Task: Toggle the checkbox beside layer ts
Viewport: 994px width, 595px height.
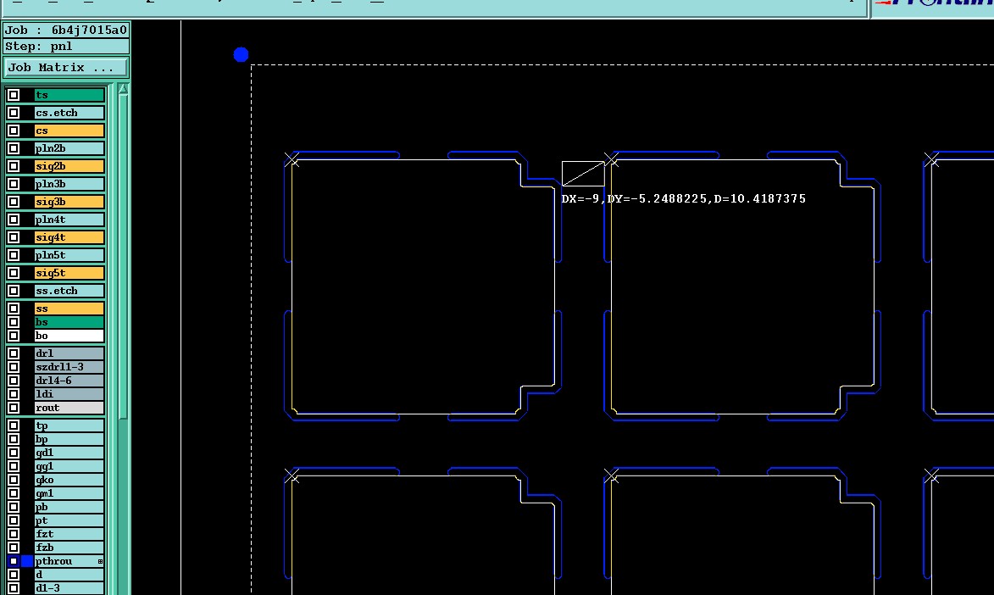Action: (x=14, y=95)
